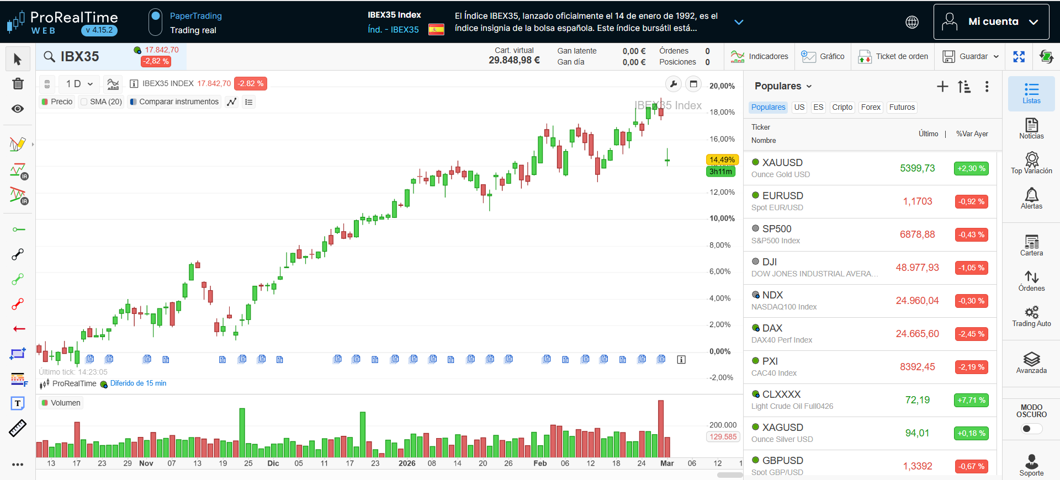This screenshot has width=1060, height=480.
Task: Click the IBX35 instrument search field
Action: pos(80,57)
